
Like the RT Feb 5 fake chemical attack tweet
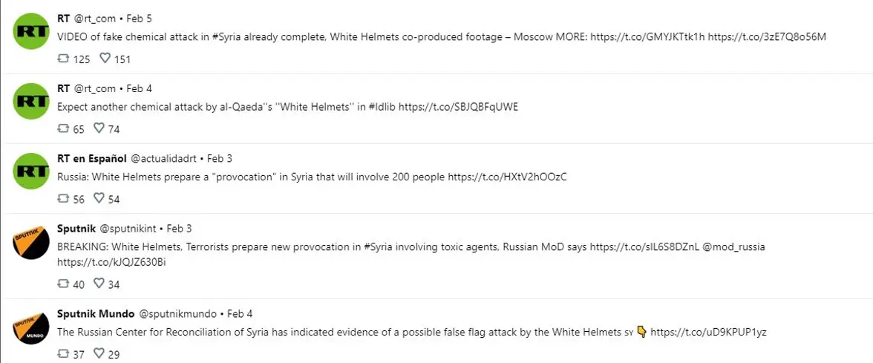click(x=105, y=59)
